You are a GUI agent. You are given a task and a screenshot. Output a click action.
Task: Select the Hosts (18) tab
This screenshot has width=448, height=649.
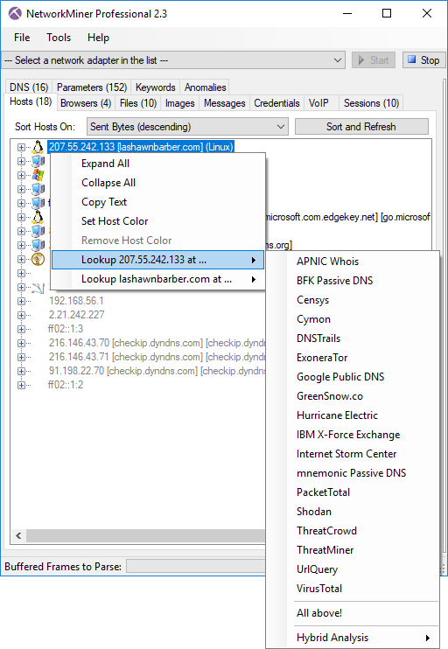click(31, 101)
